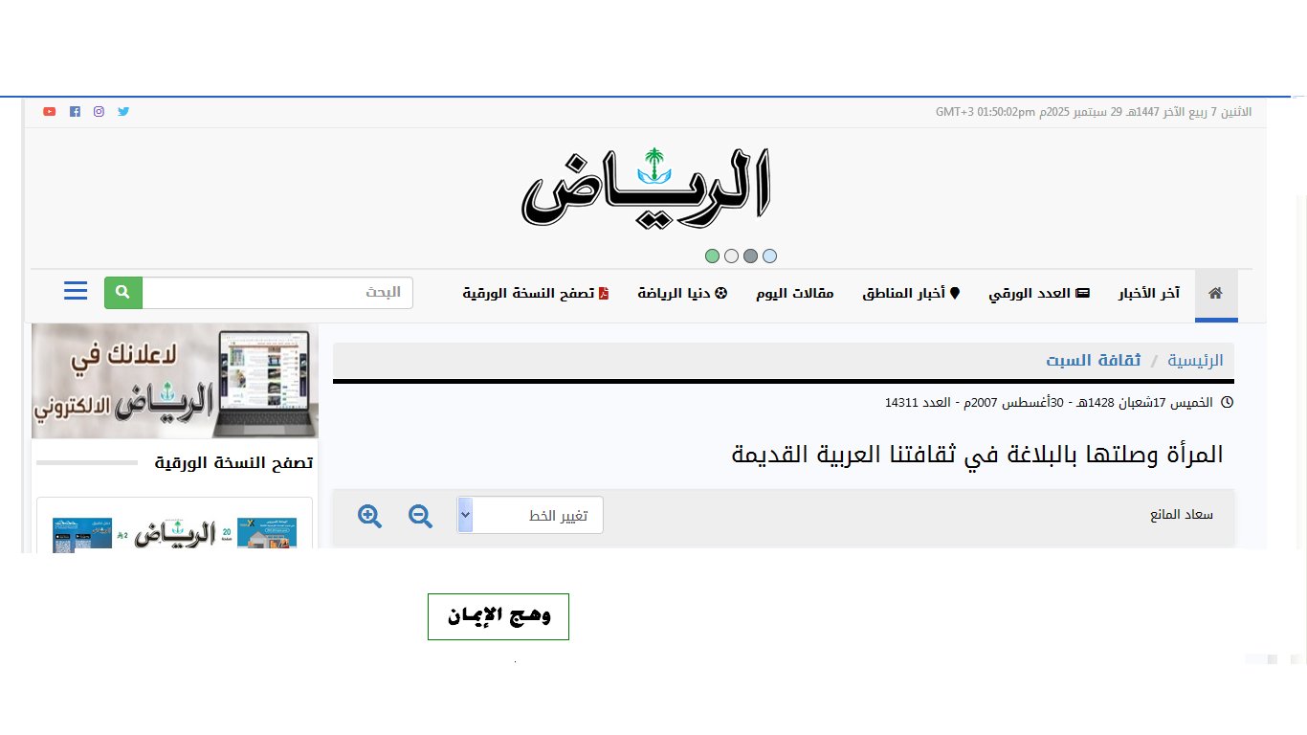Open مقالات اليوم menu item
The height and width of the screenshot is (735, 1307).
[795, 293]
